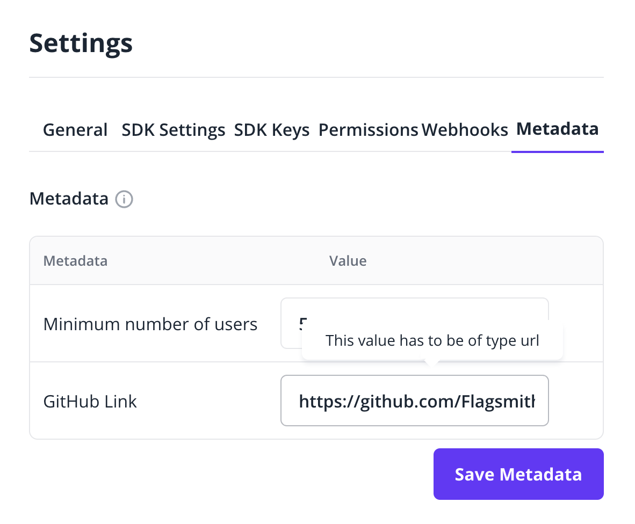The image size is (635, 524).
Task: Click the Metadata column header
Action: coord(75,261)
